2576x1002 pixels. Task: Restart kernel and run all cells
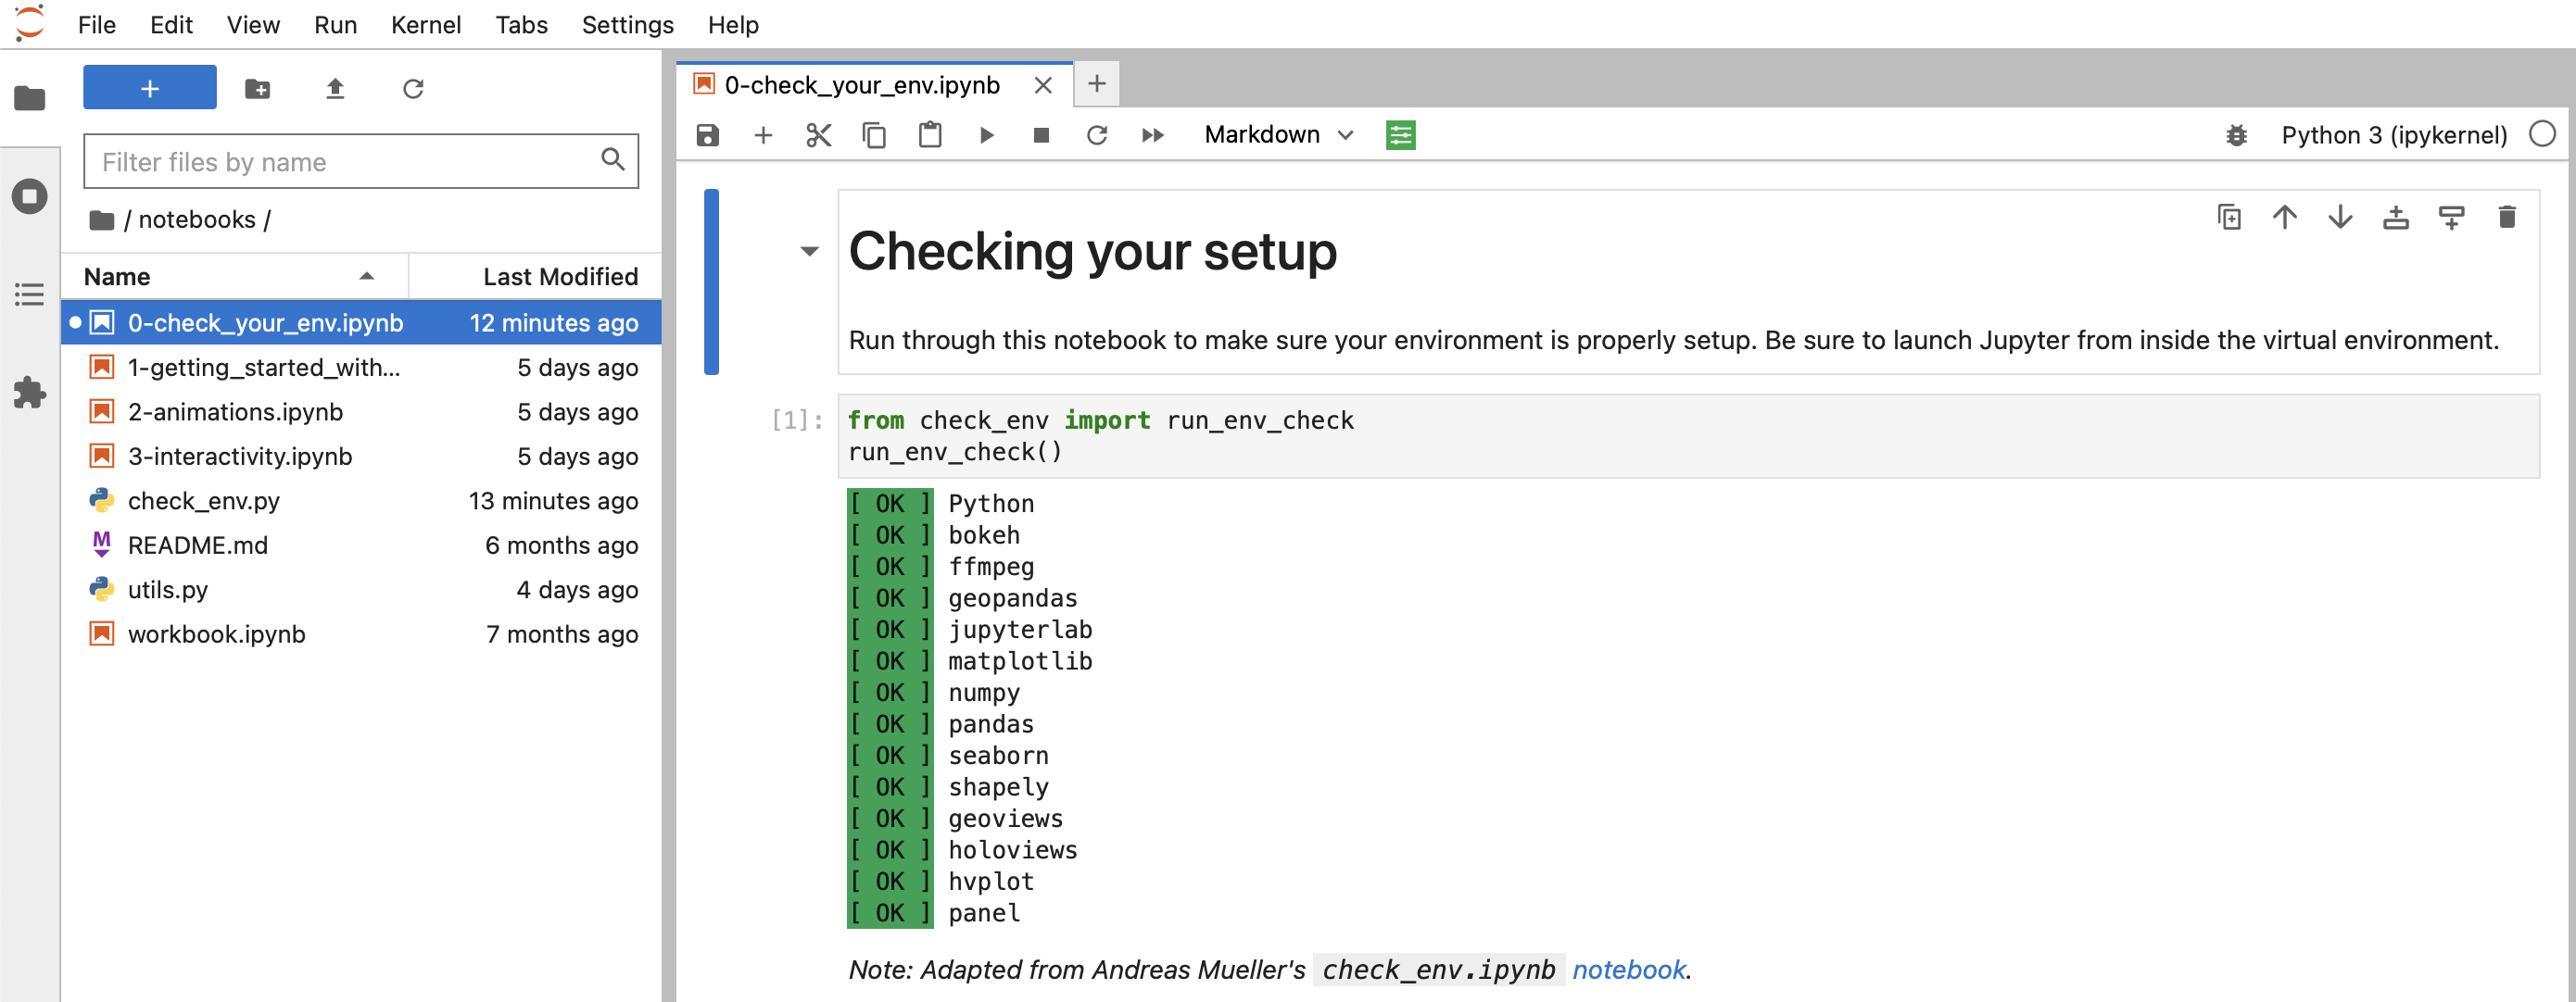coord(1152,135)
